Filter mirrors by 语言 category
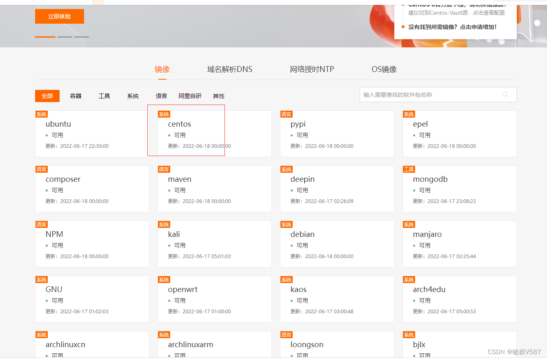 tap(162, 96)
